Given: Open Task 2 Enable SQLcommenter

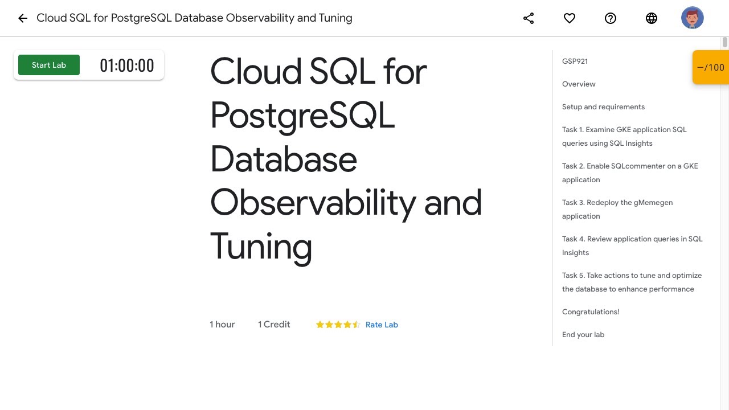Looking at the screenshot, I should [630, 173].
